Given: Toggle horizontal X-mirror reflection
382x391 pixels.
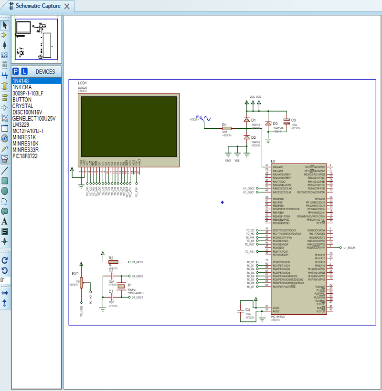Looking at the screenshot, I should tap(5, 292).
